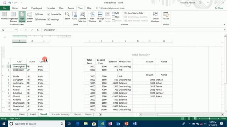Image resolution: width=227 pixels, height=127 pixels.
Task: Switch to Page Break Preview in status bar
Action: (x=195, y=119)
